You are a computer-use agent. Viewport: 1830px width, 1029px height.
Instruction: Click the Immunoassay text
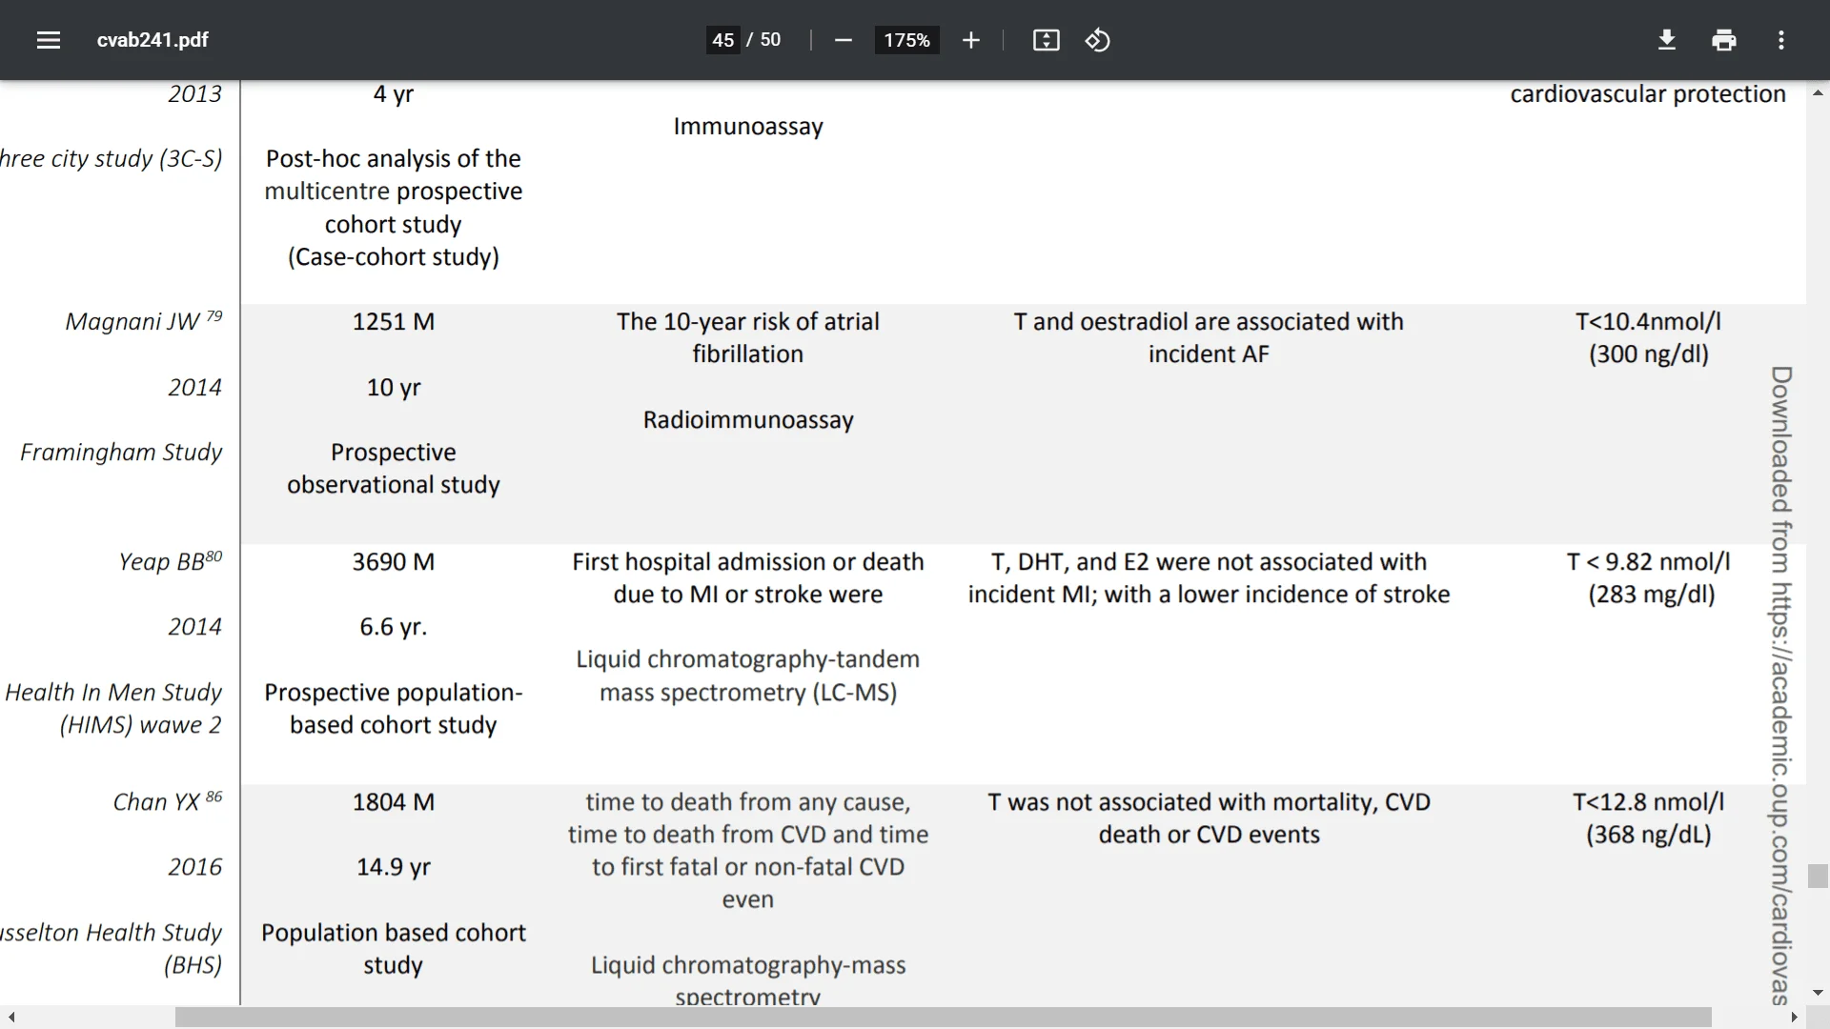(x=748, y=127)
